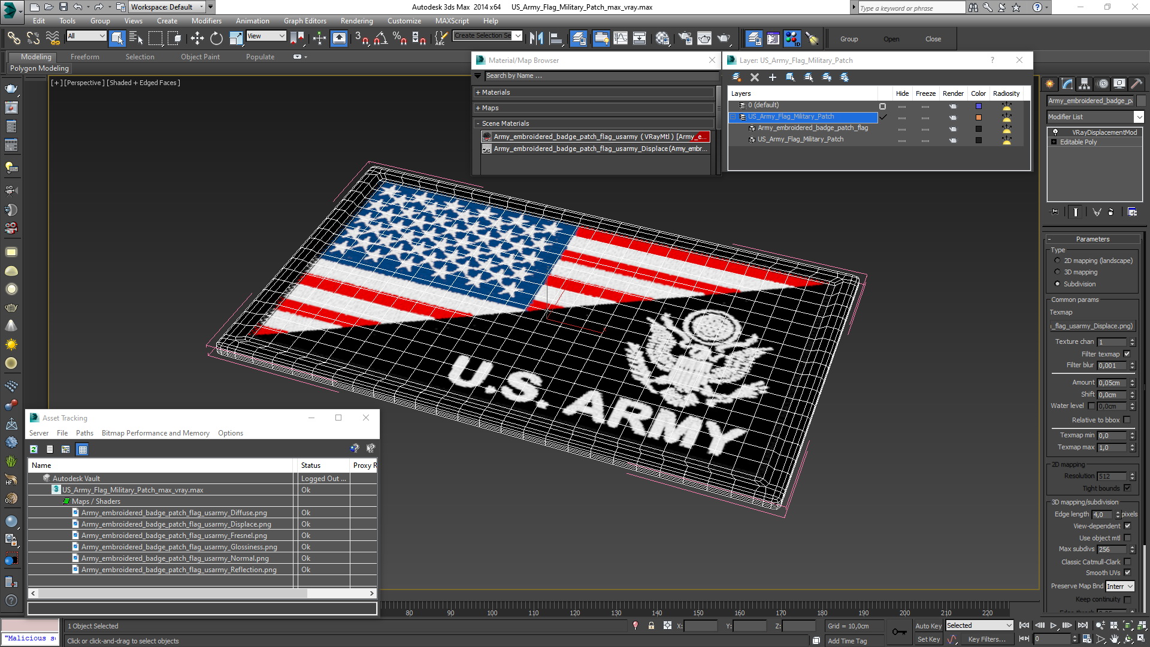The height and width of the screenshot is (647, 1150).
Task: Open the Curve Editor icon
Action: pos(621,38)
